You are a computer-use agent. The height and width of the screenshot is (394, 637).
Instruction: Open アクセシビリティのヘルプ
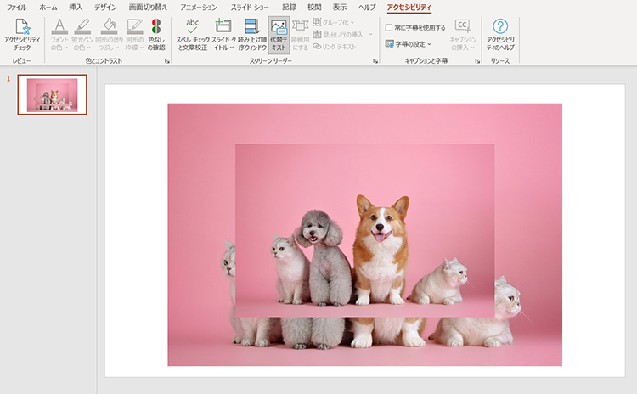500,34
